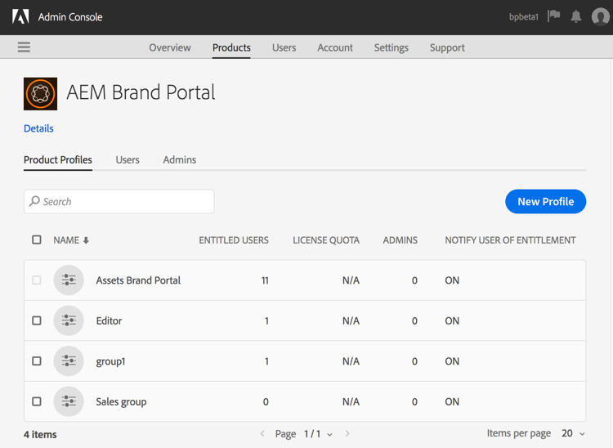Open the Users navigation menu item
This screenshot has height=448, width=613.
point(284,47)
